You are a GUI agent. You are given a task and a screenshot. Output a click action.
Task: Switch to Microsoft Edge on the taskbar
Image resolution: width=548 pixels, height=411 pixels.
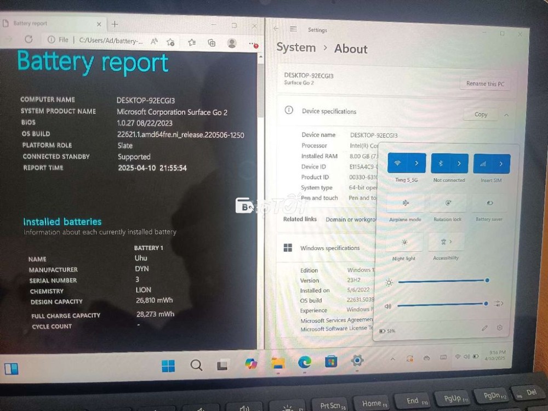click(304, 362)
